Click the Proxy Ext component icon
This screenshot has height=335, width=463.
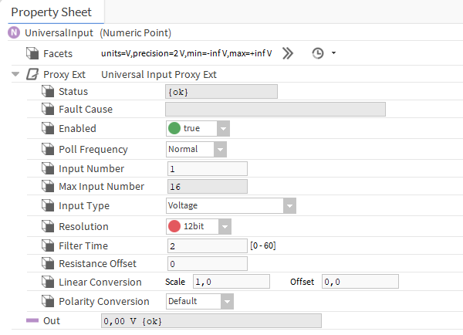[32, 75]
